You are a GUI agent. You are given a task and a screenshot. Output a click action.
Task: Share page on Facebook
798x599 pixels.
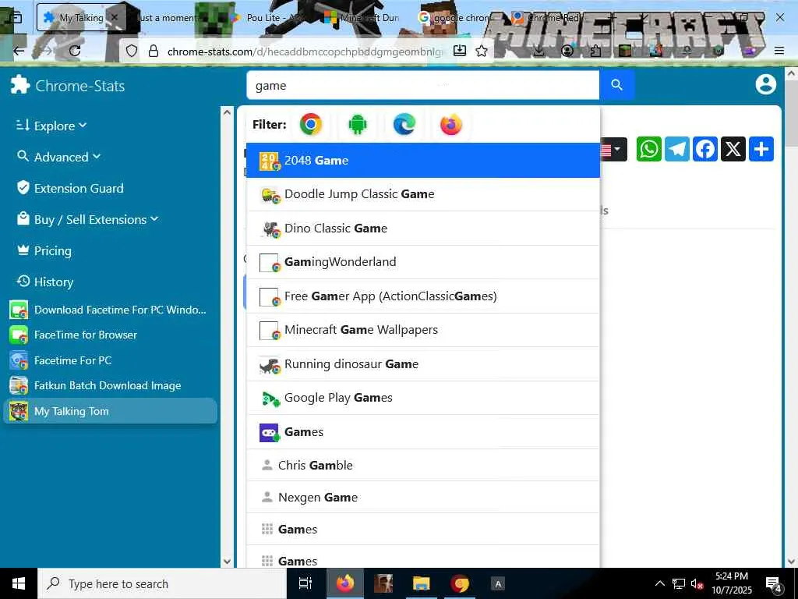[704, 149]
